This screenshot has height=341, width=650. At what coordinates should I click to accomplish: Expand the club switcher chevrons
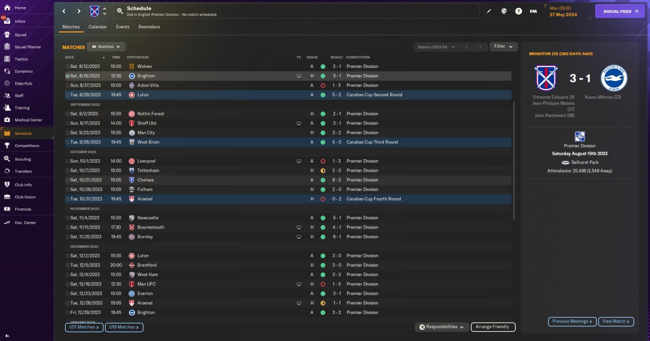(x=105, y=11)
